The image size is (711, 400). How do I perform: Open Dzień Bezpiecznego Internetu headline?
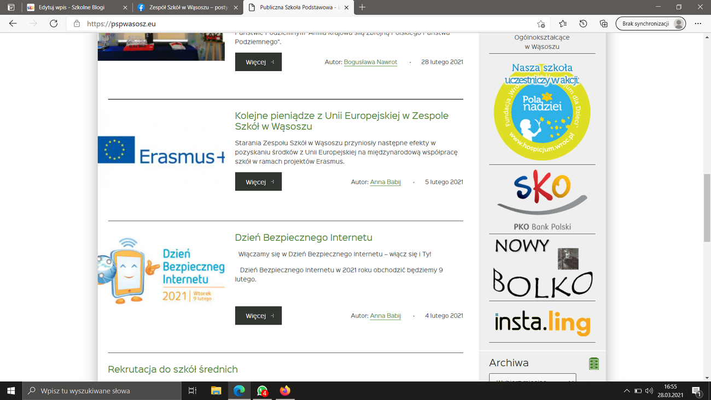[304, 237]
